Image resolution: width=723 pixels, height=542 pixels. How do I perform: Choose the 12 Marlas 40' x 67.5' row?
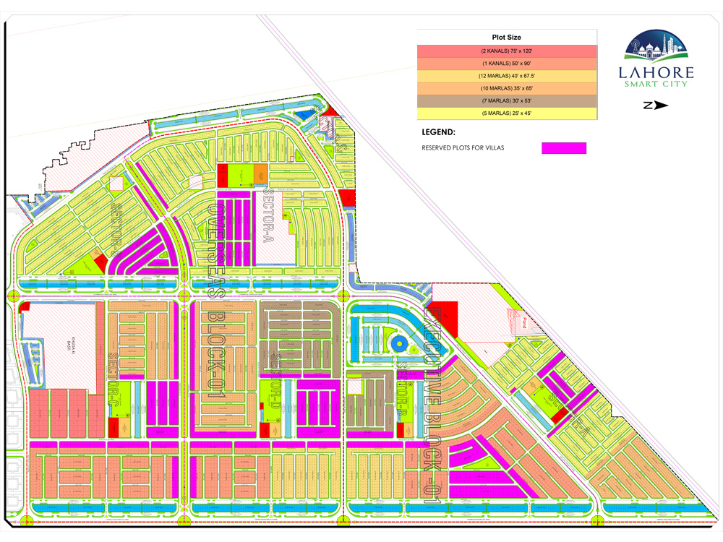pos(507,77)
